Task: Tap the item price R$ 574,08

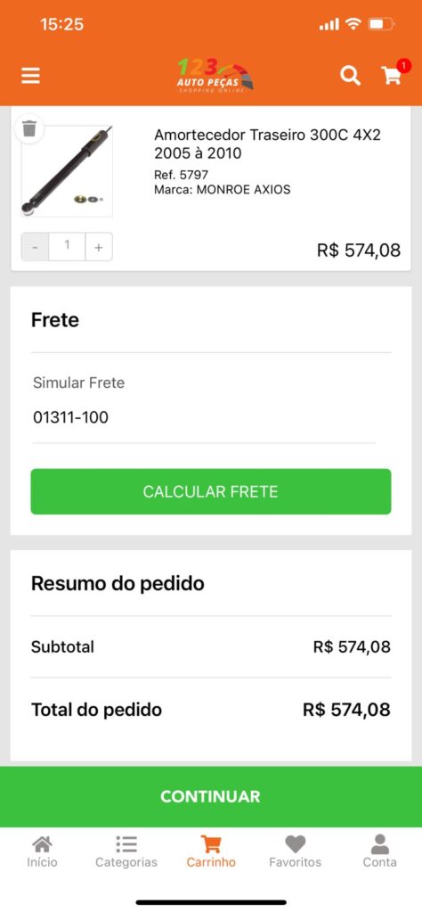Action: [x=359, y=251]
